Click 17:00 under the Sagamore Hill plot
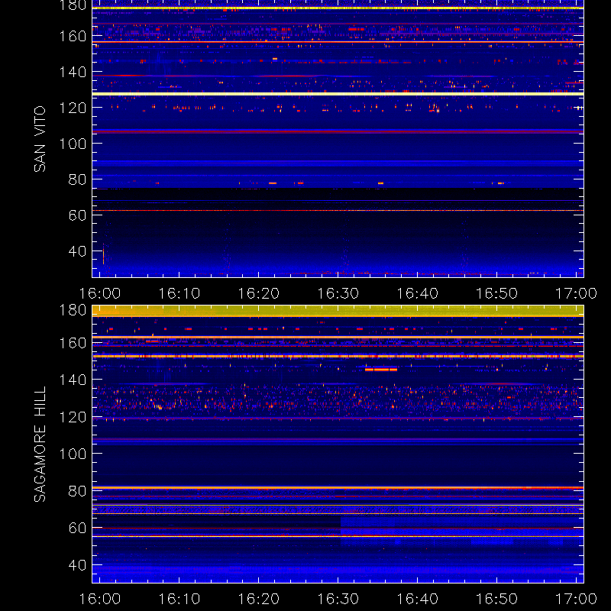This screenshot has height=611, width=611. (576, 599)
